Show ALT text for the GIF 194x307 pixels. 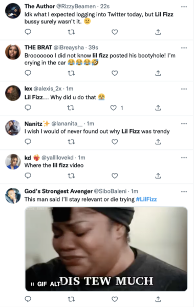(55, 284)
